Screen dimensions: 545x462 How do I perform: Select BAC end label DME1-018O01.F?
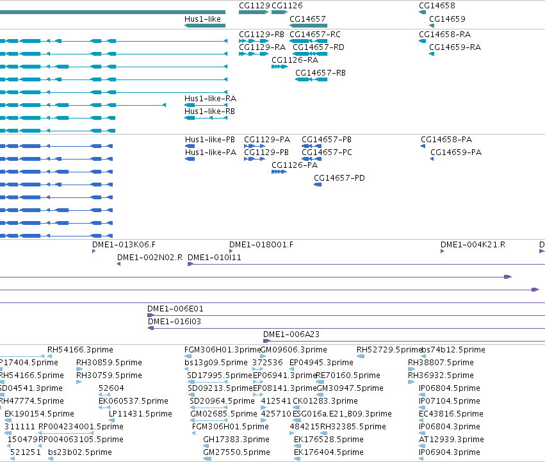261,245
